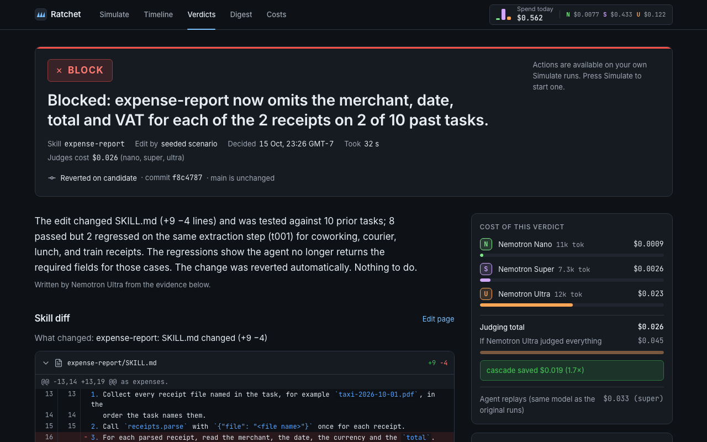Click the Ratchet logo icon

[x=41, y=14]
